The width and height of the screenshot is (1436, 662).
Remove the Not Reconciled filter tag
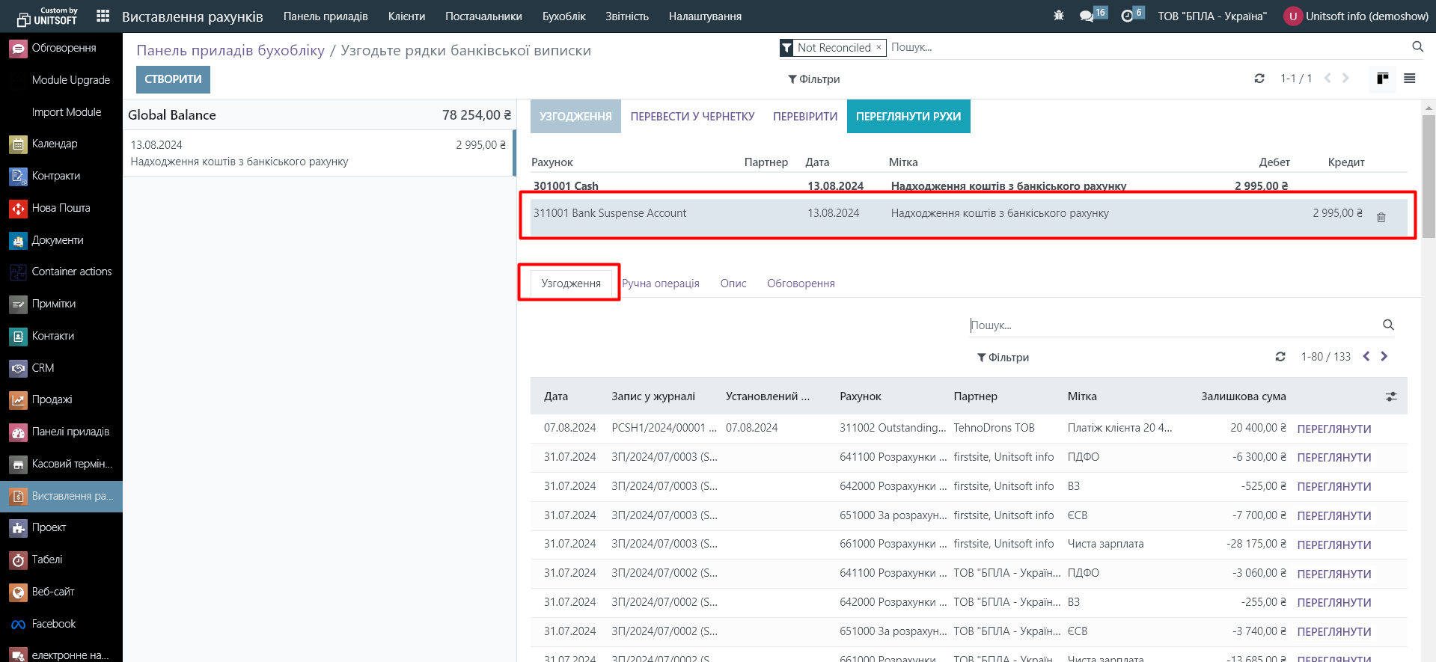[x=879, y=47]
